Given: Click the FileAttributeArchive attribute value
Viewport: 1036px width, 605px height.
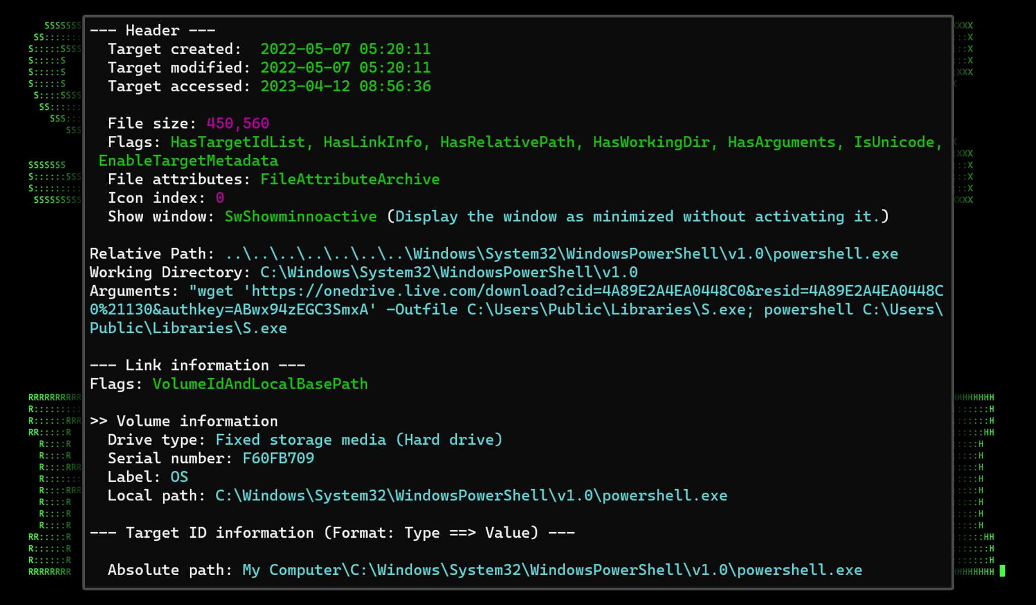Looking at the screenshot, I should (x=350, y=179).
